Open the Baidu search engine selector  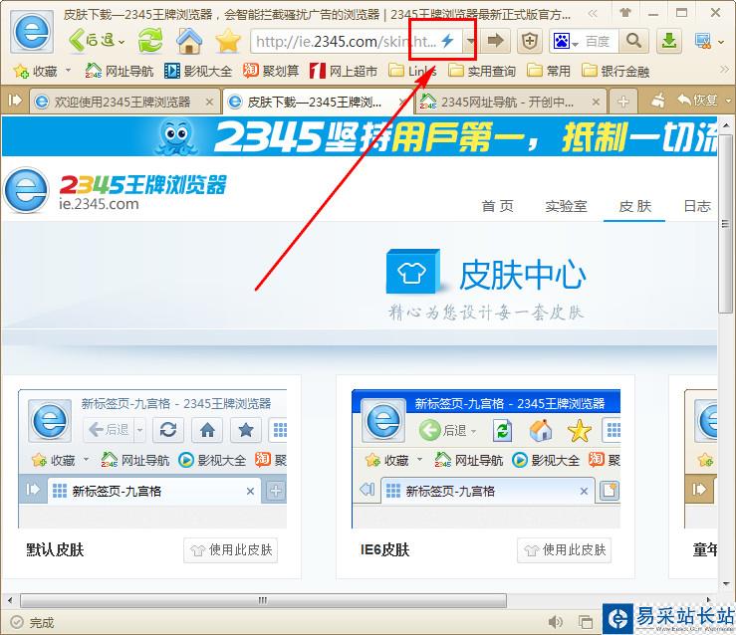tap(565, 41)
